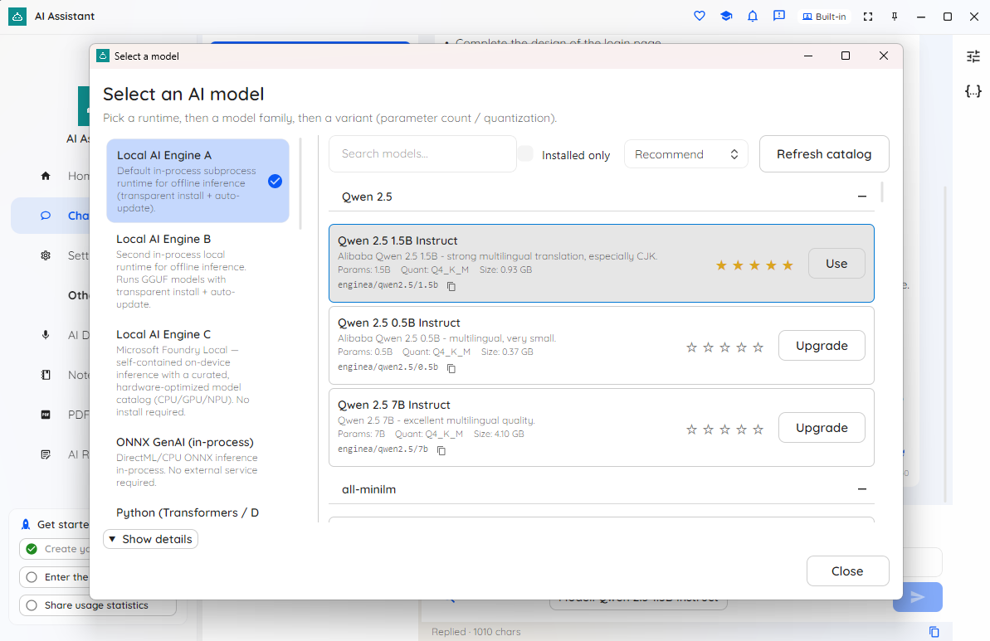
Task: Rate Qwen 2.5 7B with first star
Action: pyautogui.click(x=691, y=430)
